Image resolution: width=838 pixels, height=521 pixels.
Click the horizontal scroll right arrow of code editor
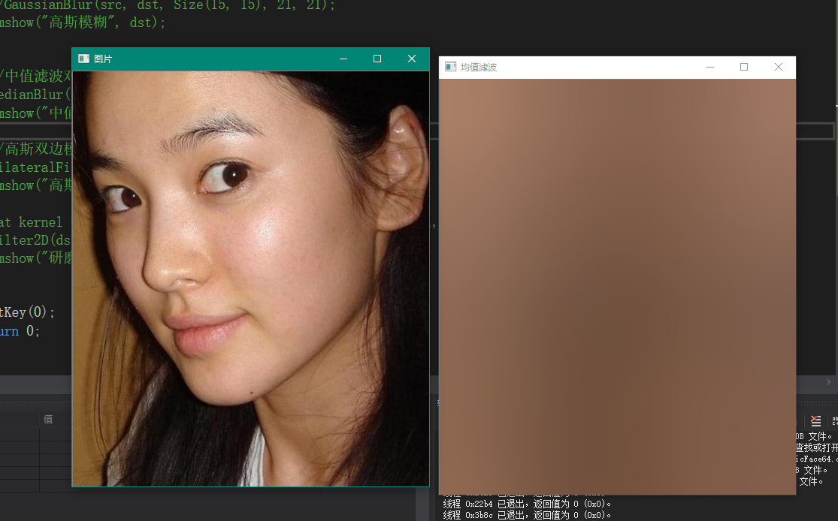(829, 381)
